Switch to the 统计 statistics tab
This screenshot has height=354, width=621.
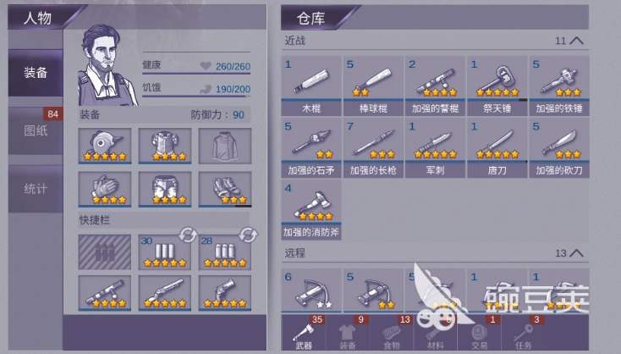36,189
